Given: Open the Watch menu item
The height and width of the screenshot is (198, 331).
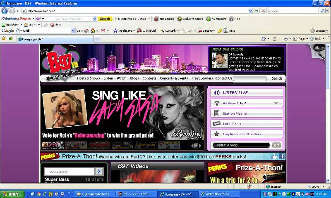Looking at the screenshot, I should pyautogui.click(x=121, y=78).
